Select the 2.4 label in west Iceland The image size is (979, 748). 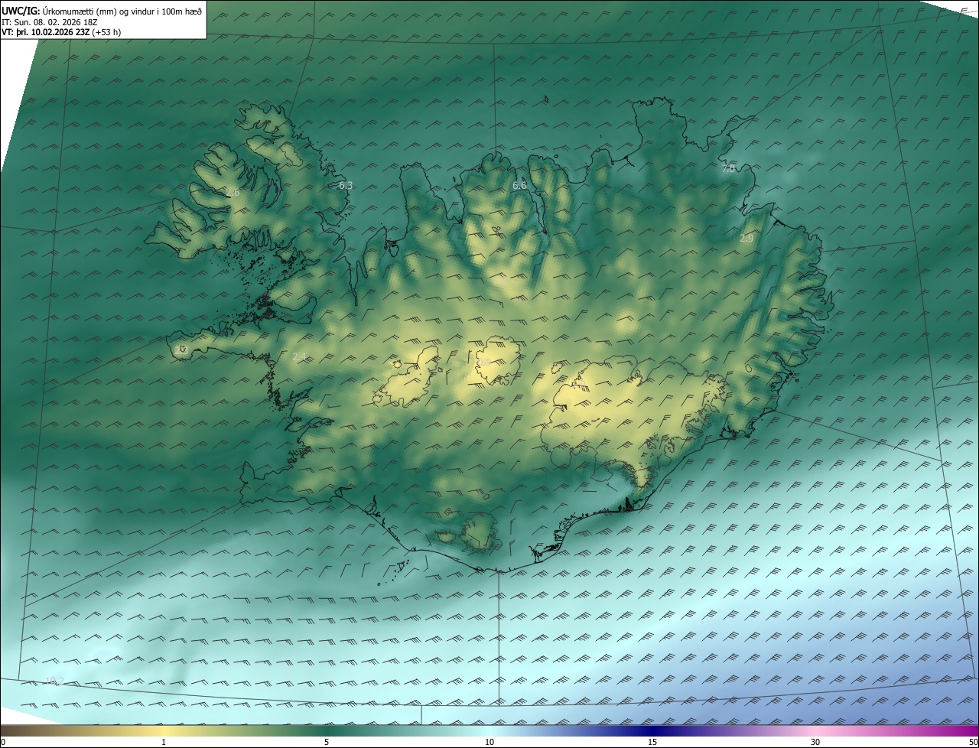tap(299, 357)
